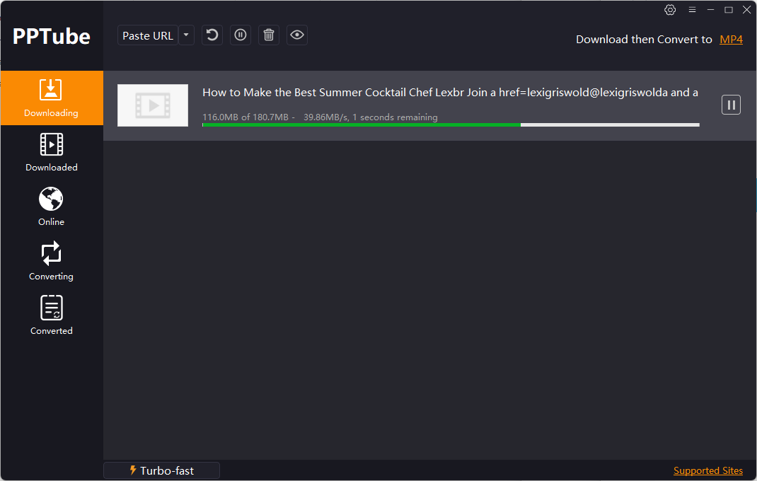The height and width of the screenshot is (481, 757).
Task: Click the Paste URL button
Action: click(x=147, y=35)
